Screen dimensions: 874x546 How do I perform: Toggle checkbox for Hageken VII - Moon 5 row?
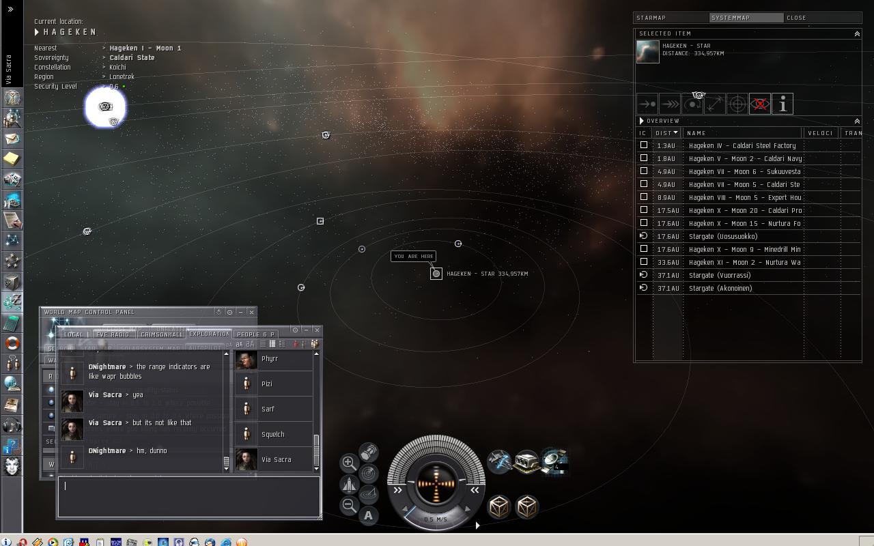point(643,184)
